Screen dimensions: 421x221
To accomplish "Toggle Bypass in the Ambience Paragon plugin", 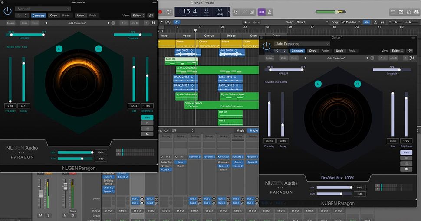I will (10, 23).
